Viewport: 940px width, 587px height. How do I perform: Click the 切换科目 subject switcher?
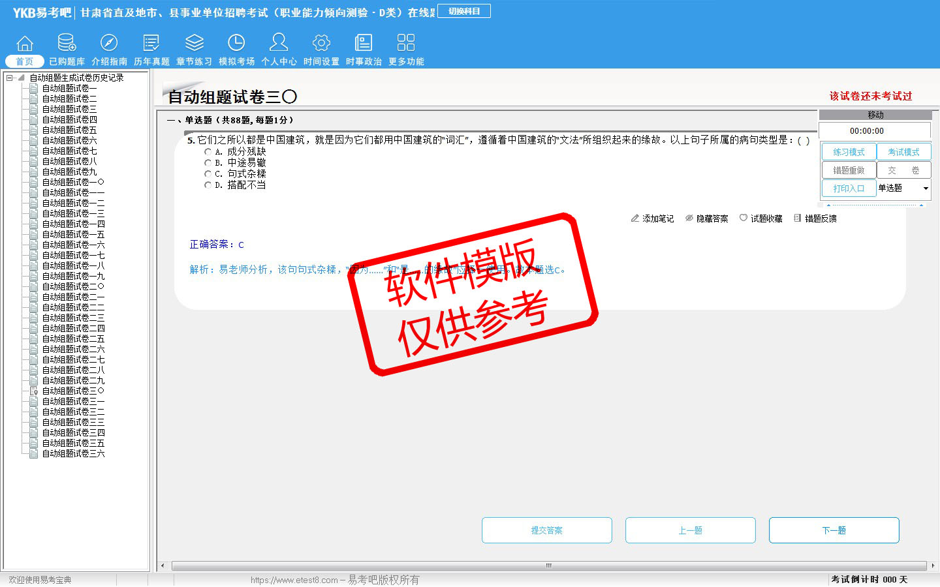click(x=464, y=11)
